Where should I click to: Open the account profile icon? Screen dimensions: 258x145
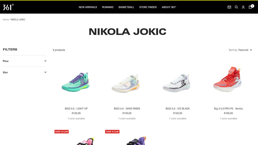pos(243,7)
